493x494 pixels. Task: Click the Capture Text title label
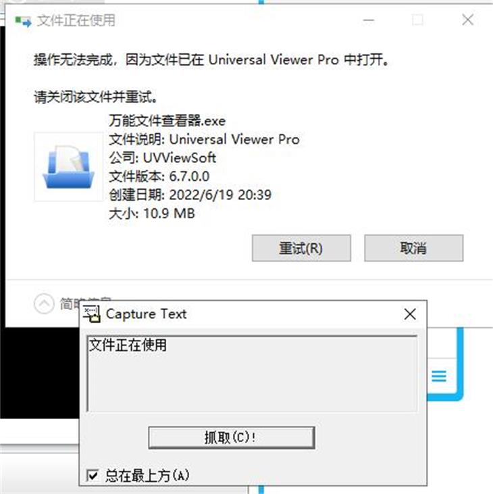point(146,314)
